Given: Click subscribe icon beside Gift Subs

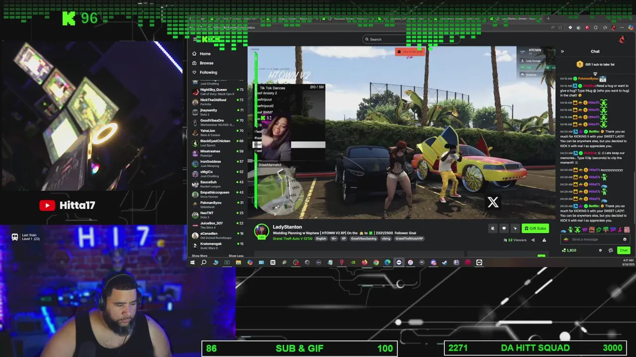Looking at the screenshot, I should click(x=515, y=229).
